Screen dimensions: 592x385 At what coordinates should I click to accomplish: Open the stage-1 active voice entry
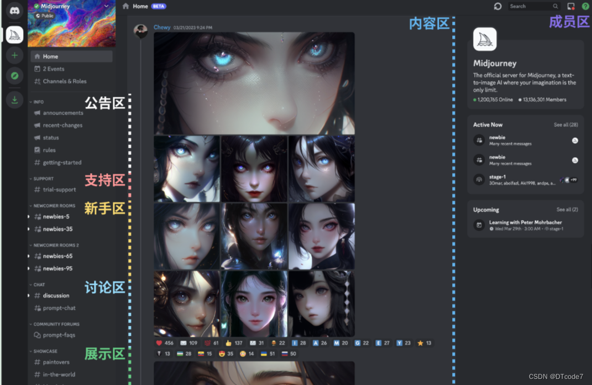coord(525,180)
